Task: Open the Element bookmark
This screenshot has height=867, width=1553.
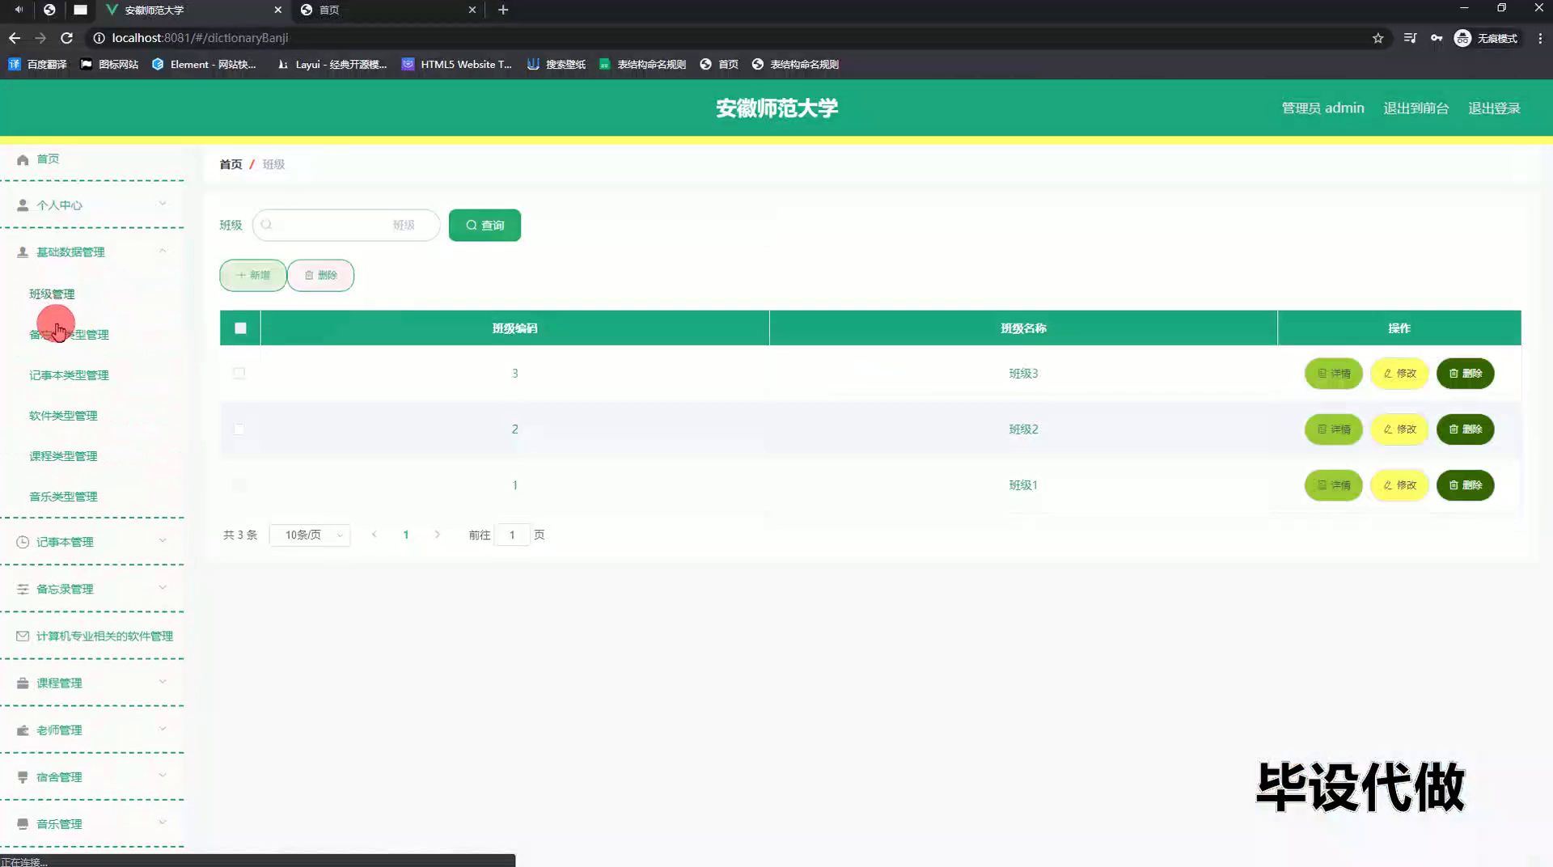Action: coord(204,64)
